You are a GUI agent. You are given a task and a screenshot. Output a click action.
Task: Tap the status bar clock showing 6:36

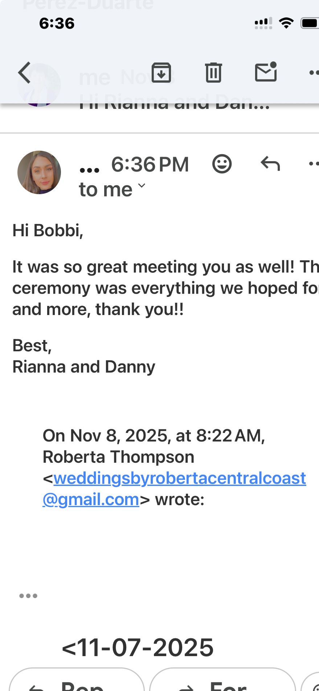tap(57, 24)
